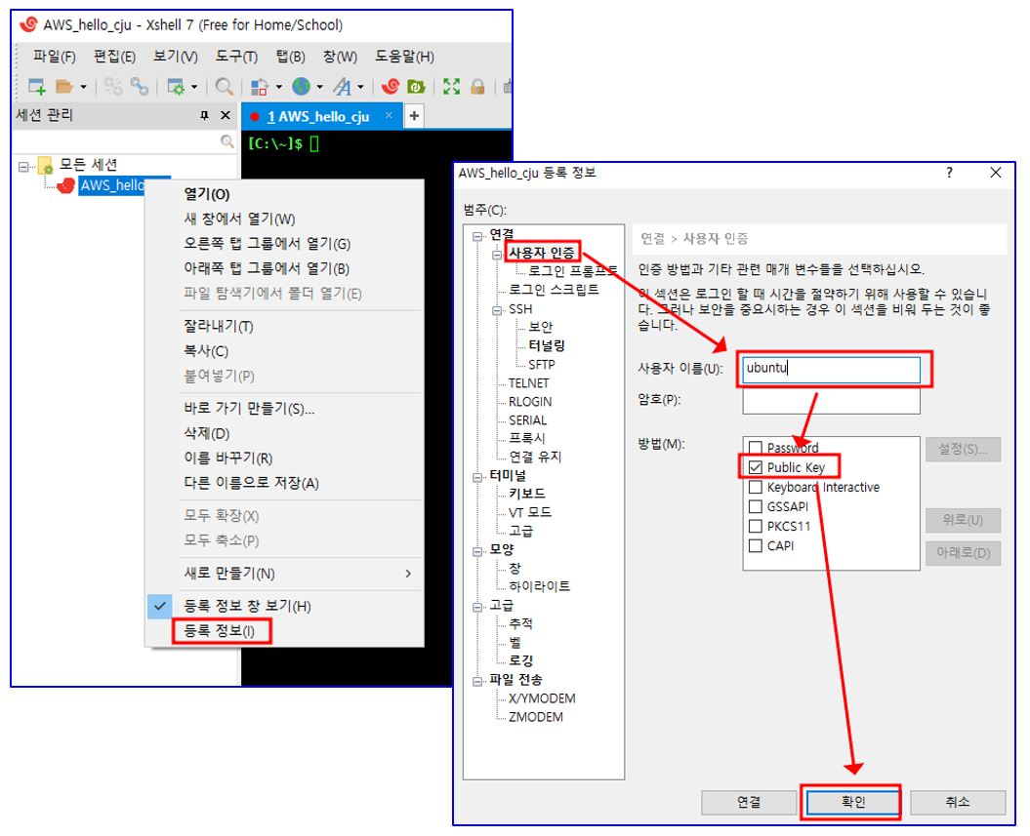Click the 연결 button in dialog
Screen dimensions: 1030x836
coord(749,802)
